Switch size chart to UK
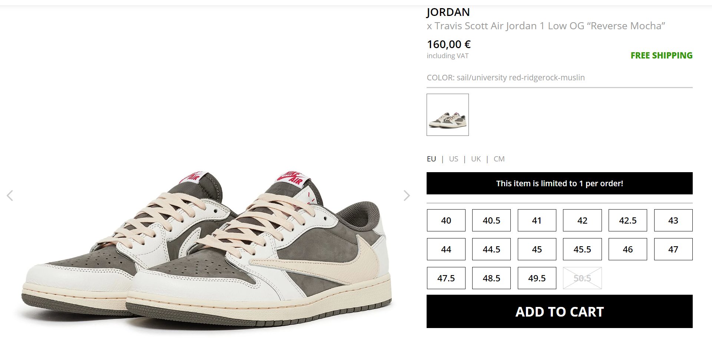 [476, 159]
